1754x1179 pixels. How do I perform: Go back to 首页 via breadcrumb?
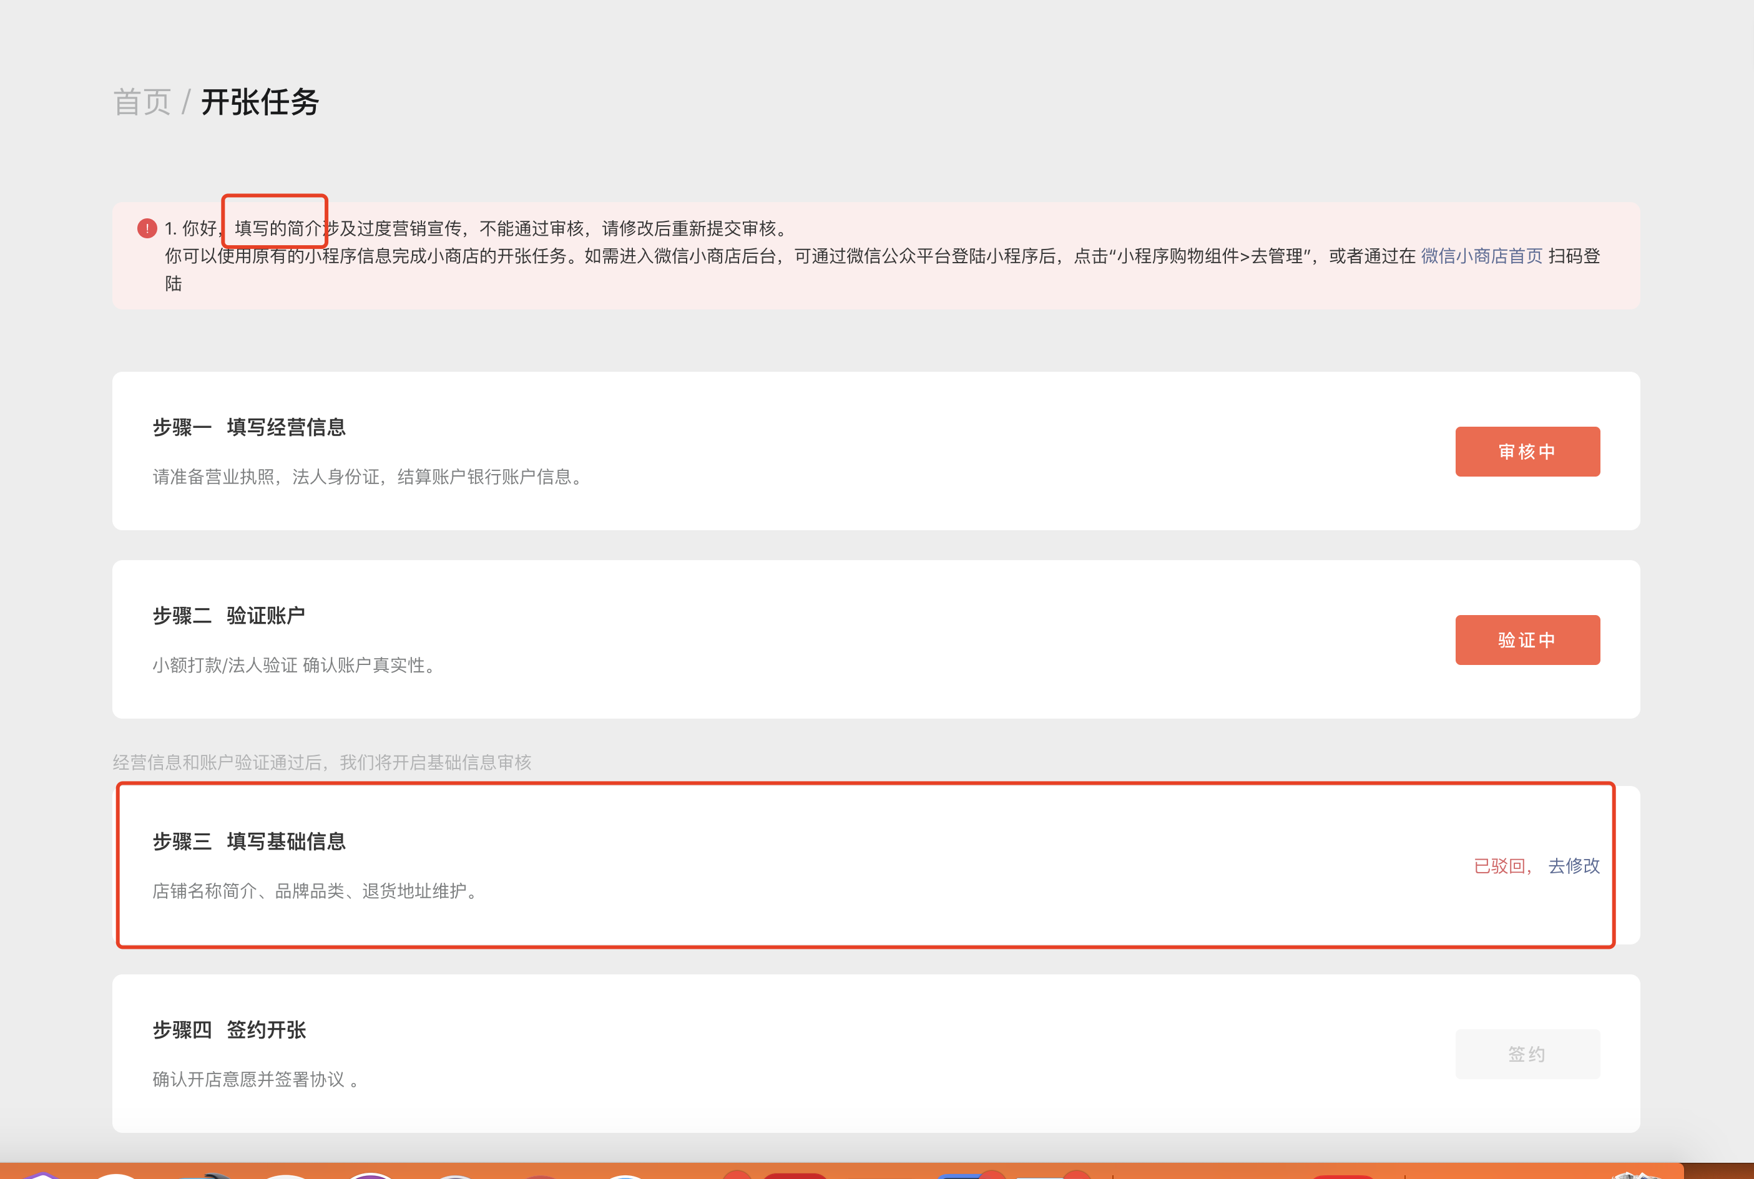142,102
